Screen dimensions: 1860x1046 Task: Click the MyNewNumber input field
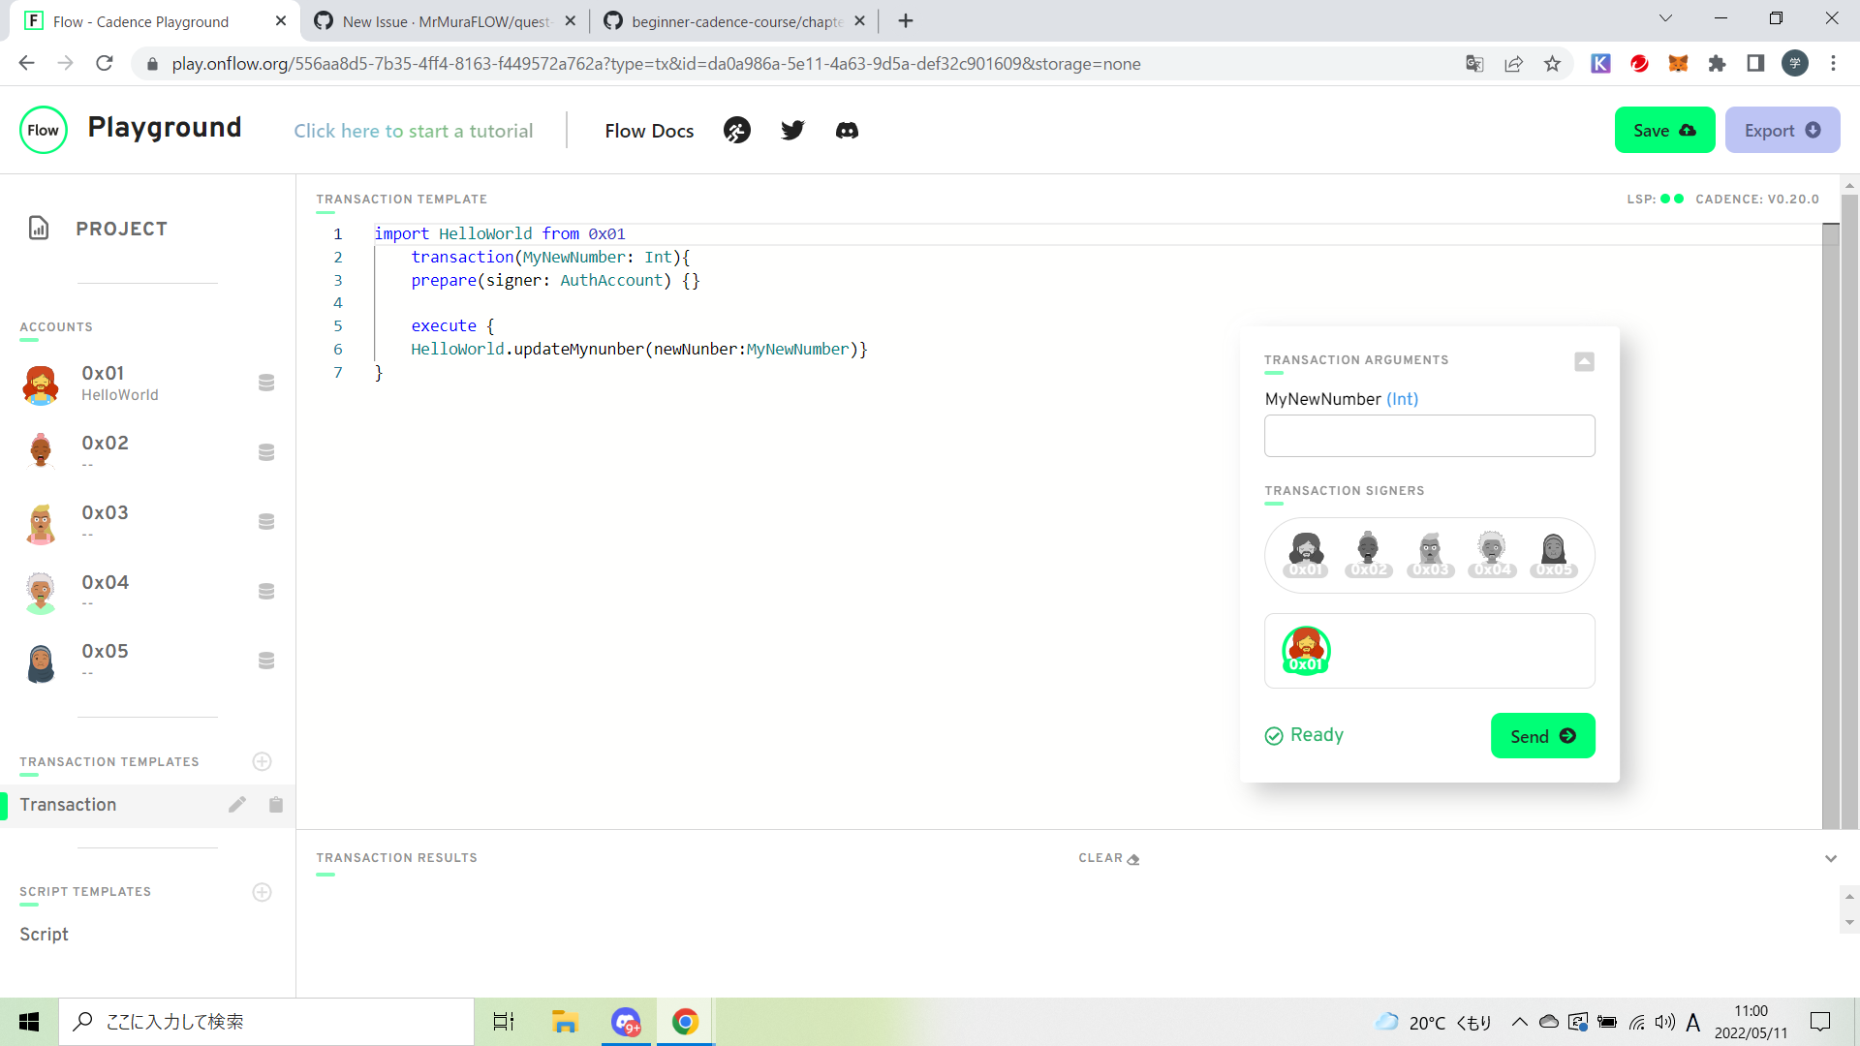pos(1429,435)
